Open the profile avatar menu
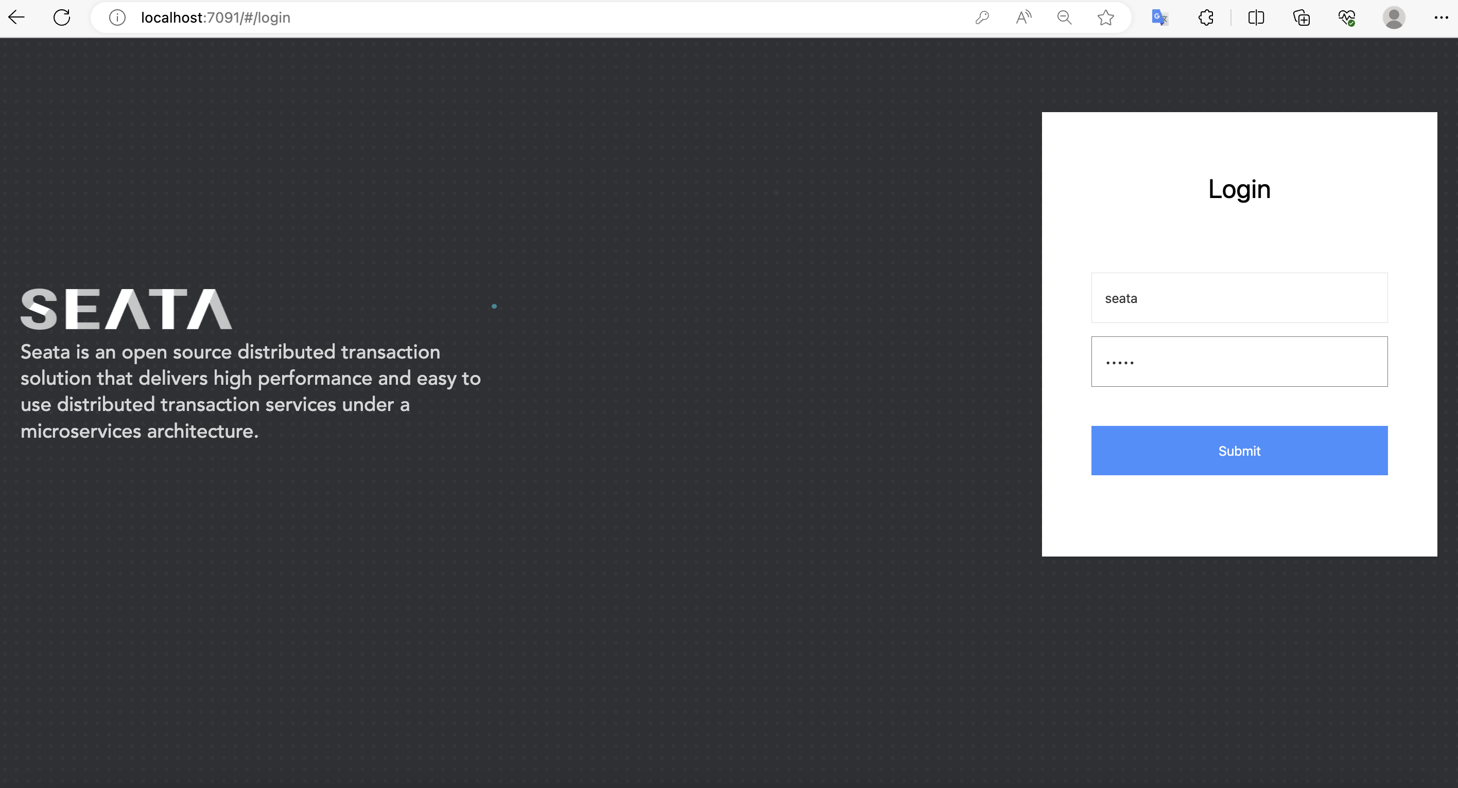Screen dimensions: 1458x788 (1394, 17)
